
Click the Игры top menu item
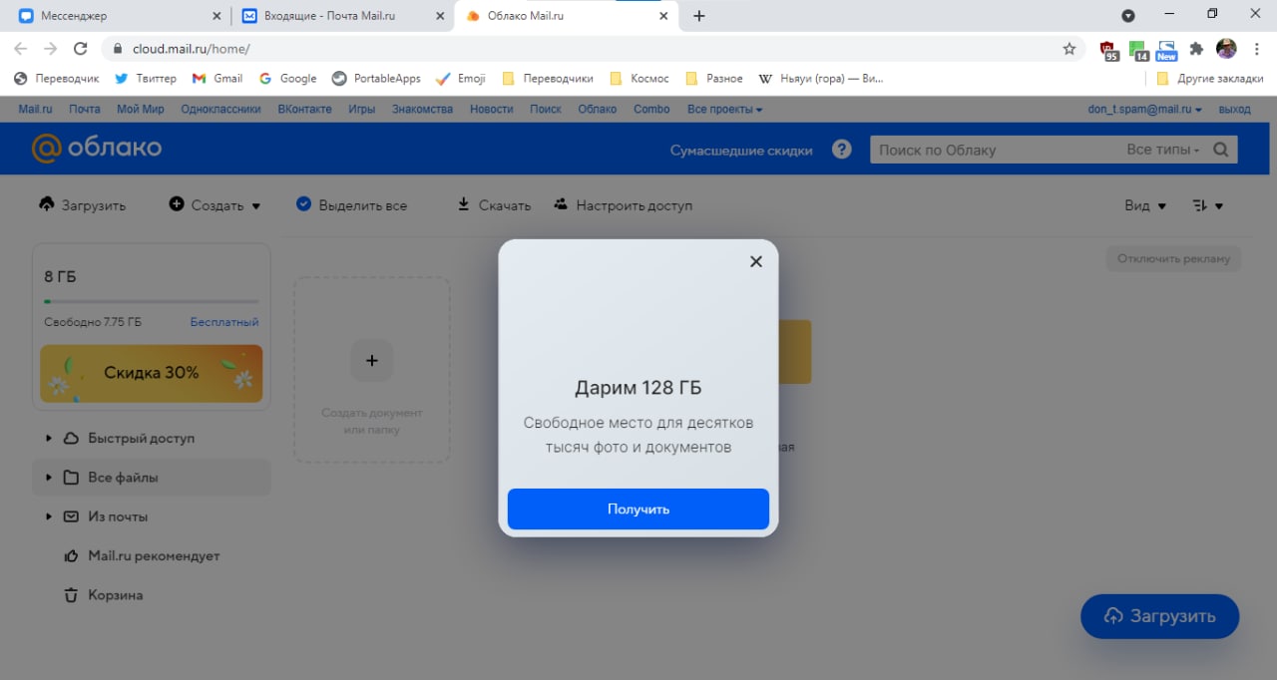[x=361, y=109]
